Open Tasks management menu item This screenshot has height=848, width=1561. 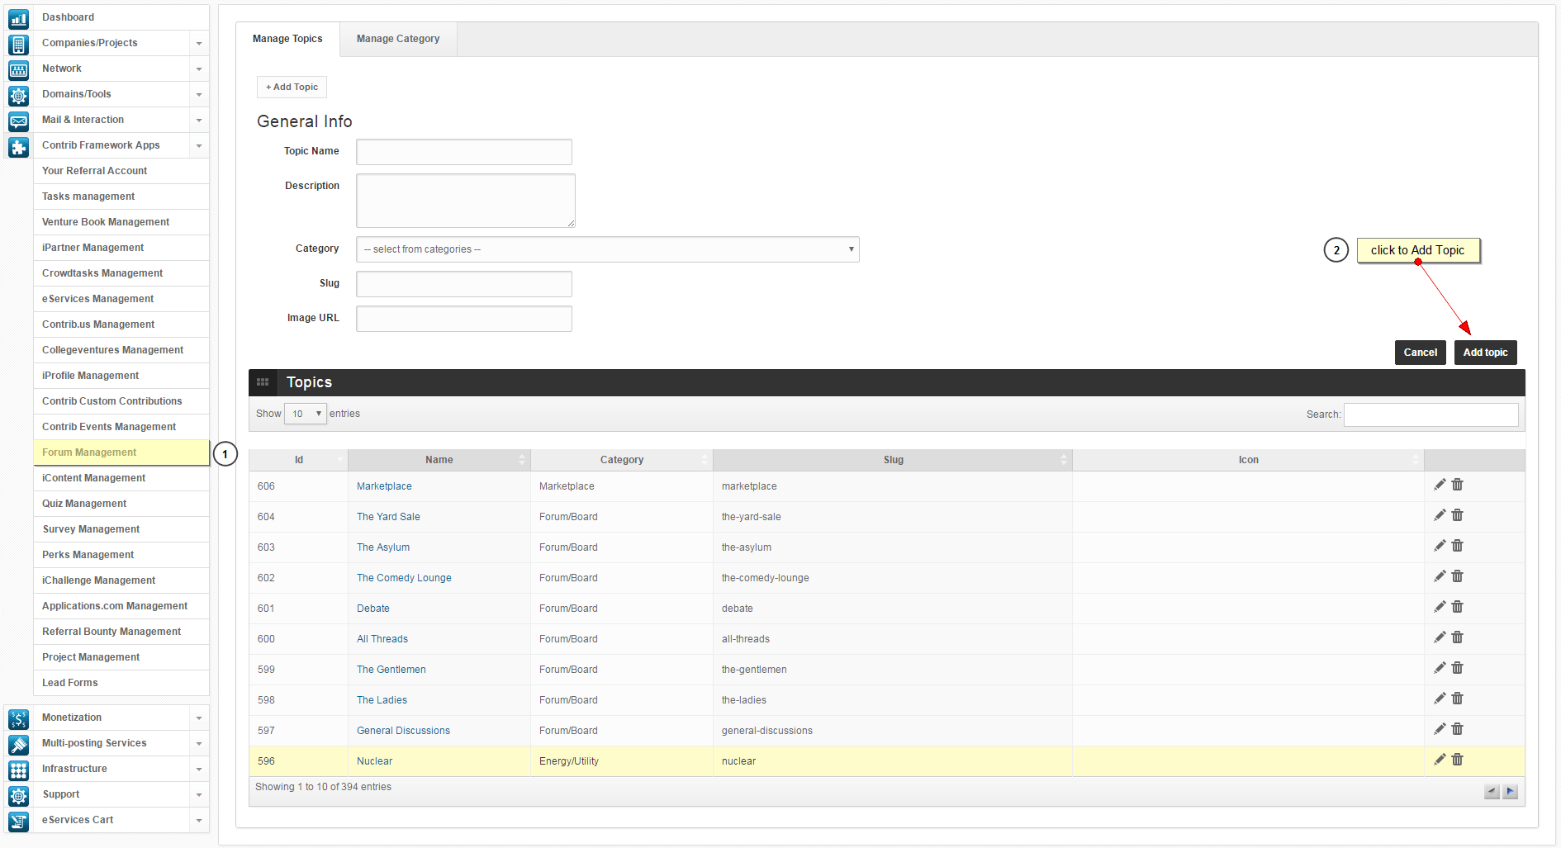click(121, 197)
